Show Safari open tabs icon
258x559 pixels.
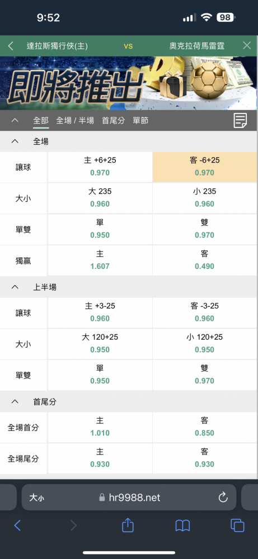237,525
